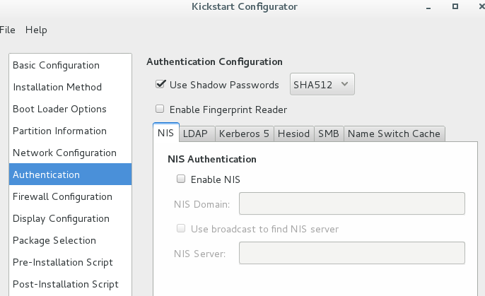Maximize the Kickstart Configurator window
This screenshot has width=485, height=296.
pyautogui.click(x=455, y=6)
